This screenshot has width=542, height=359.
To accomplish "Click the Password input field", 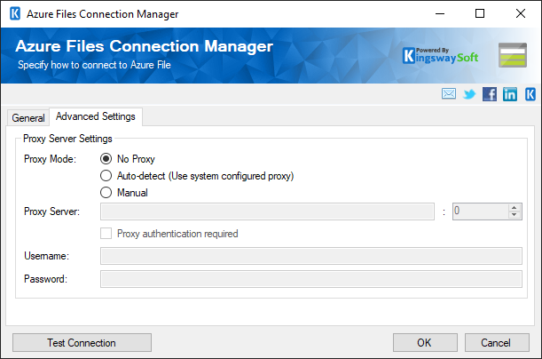I will click(x=311, y=279).
